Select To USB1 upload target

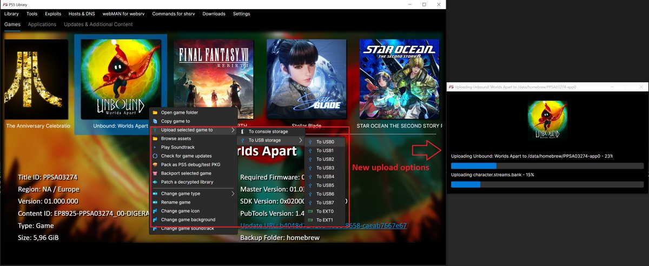pos(325,150)
